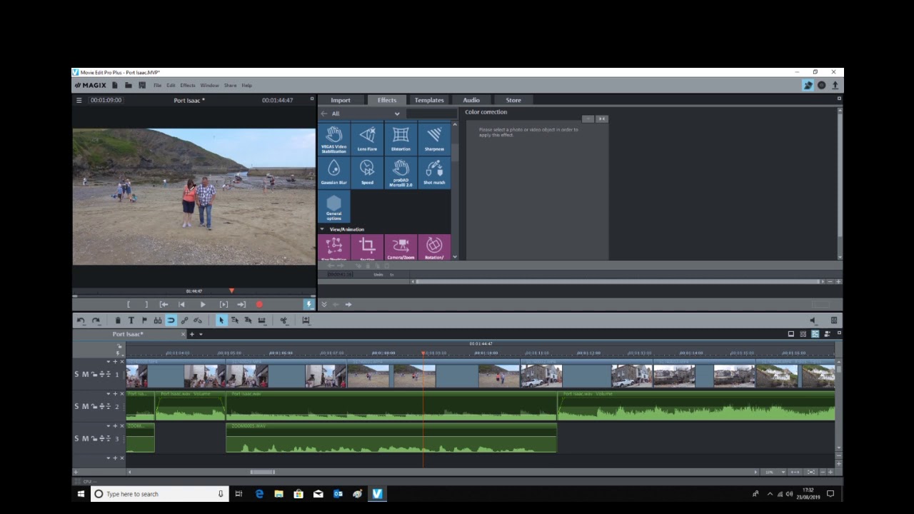
Task: Click the ZOOM0005.WAV audio clip on track 3
Action: point(391,438)
